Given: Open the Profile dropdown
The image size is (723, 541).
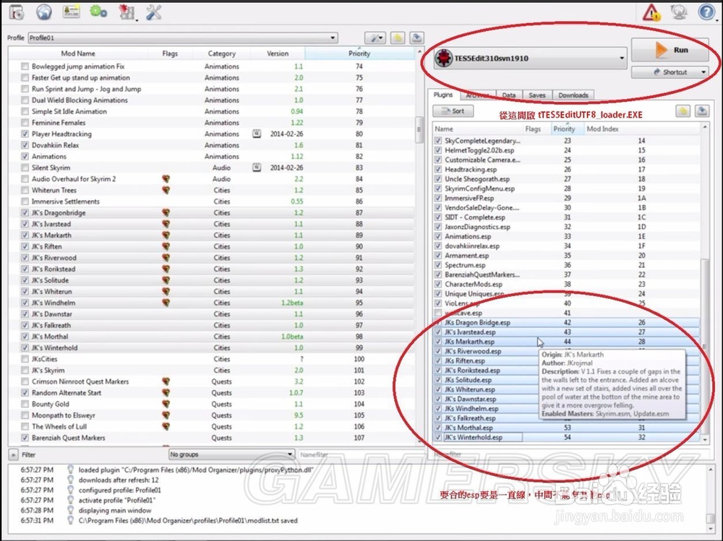Looking at the screenshot, I should point(183,38).
